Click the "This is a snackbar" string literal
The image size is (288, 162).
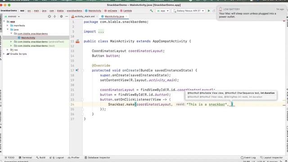click(x=207, y=104)
